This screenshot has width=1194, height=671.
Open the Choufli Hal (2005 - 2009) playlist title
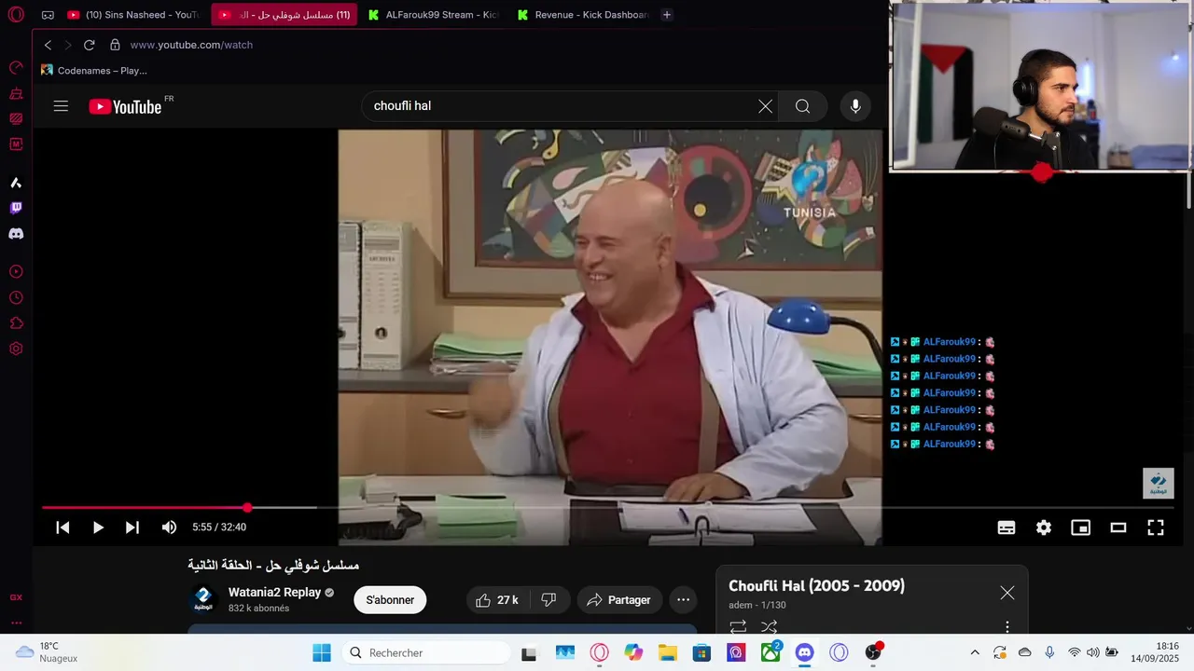pos(816,586)
